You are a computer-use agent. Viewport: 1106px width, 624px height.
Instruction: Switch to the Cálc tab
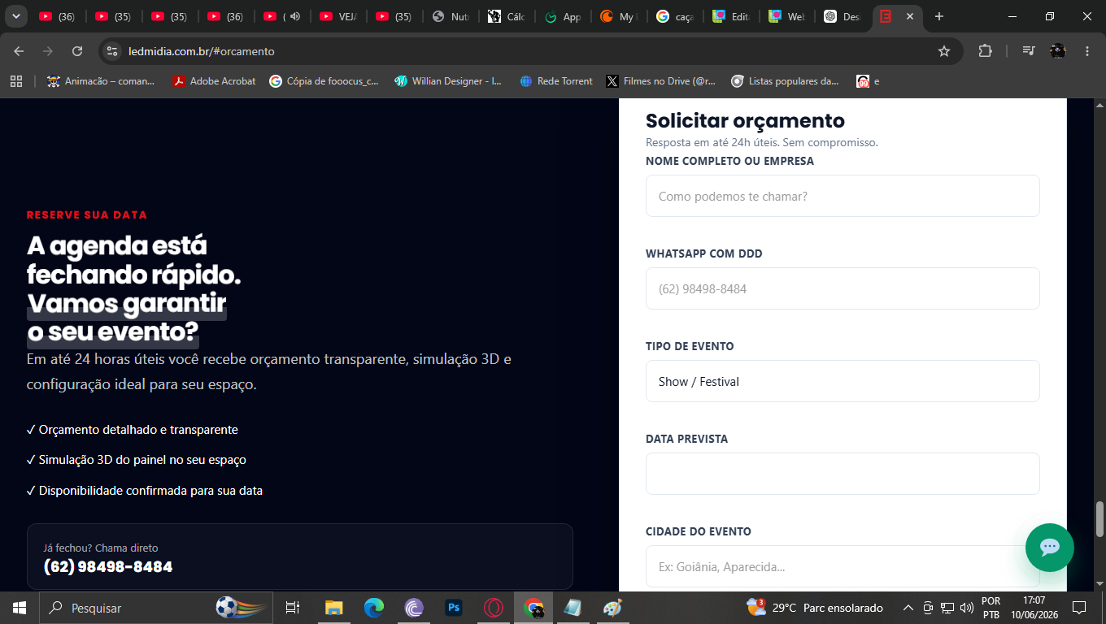point(507,16)
